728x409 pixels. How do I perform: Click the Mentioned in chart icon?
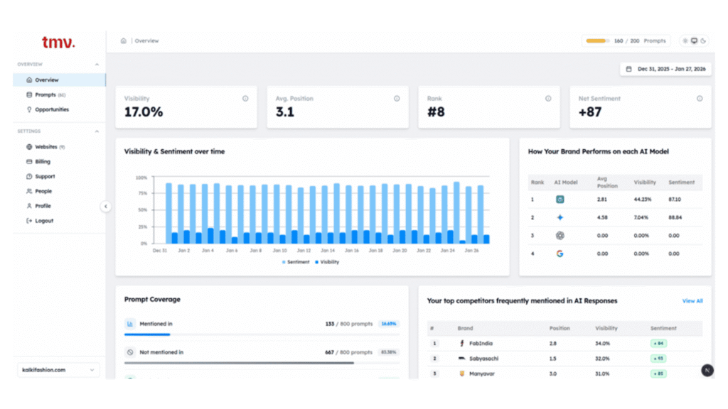pos(130,324)
